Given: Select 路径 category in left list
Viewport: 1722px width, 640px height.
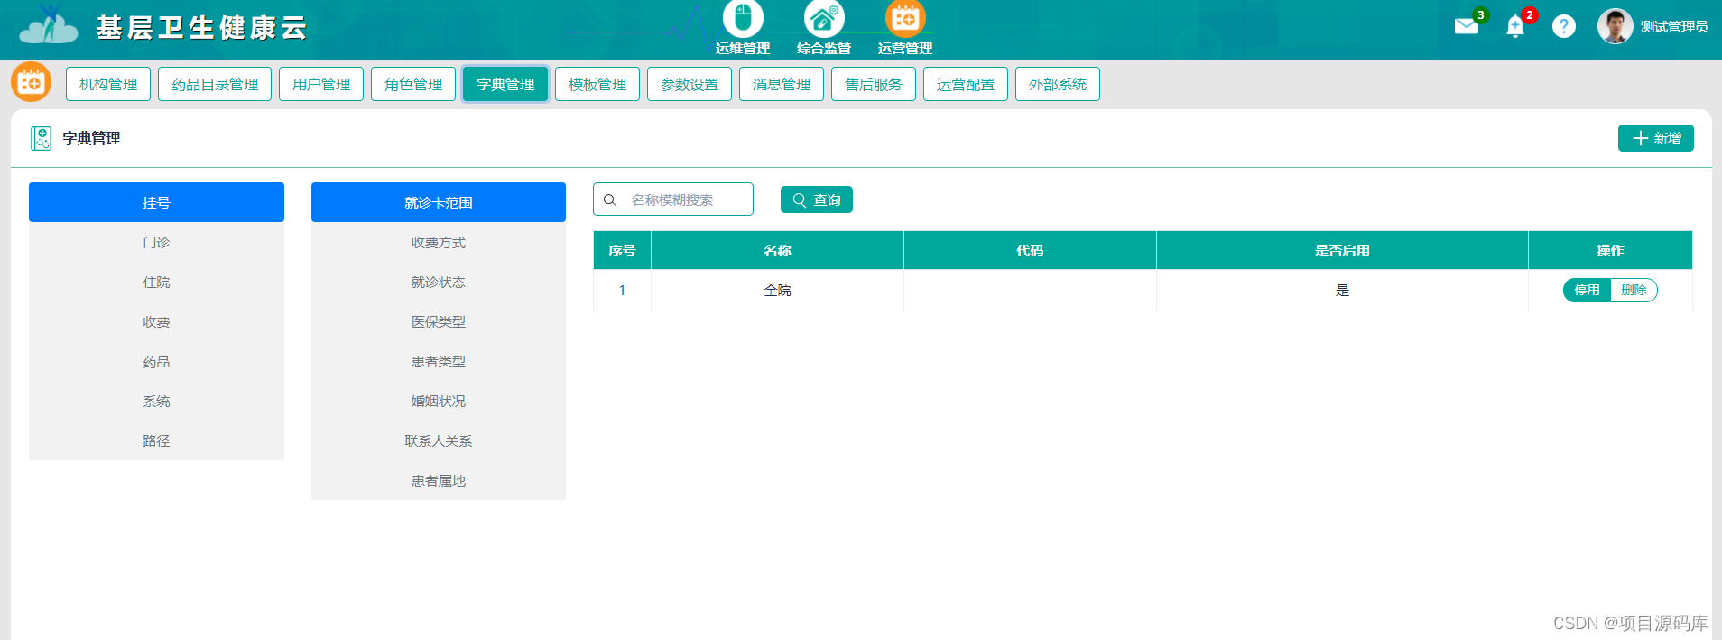Looking at the screenshot, I should click(x=156, y=441).
